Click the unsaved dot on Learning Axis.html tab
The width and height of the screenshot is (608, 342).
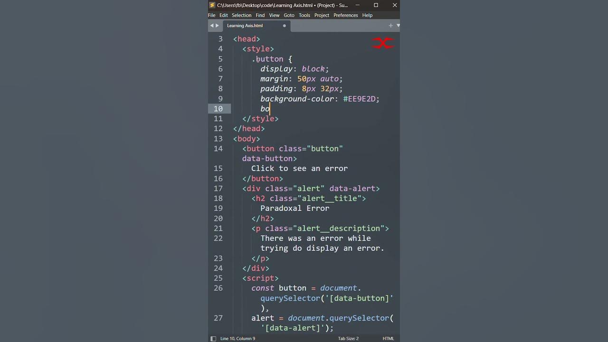click(285, 26)
